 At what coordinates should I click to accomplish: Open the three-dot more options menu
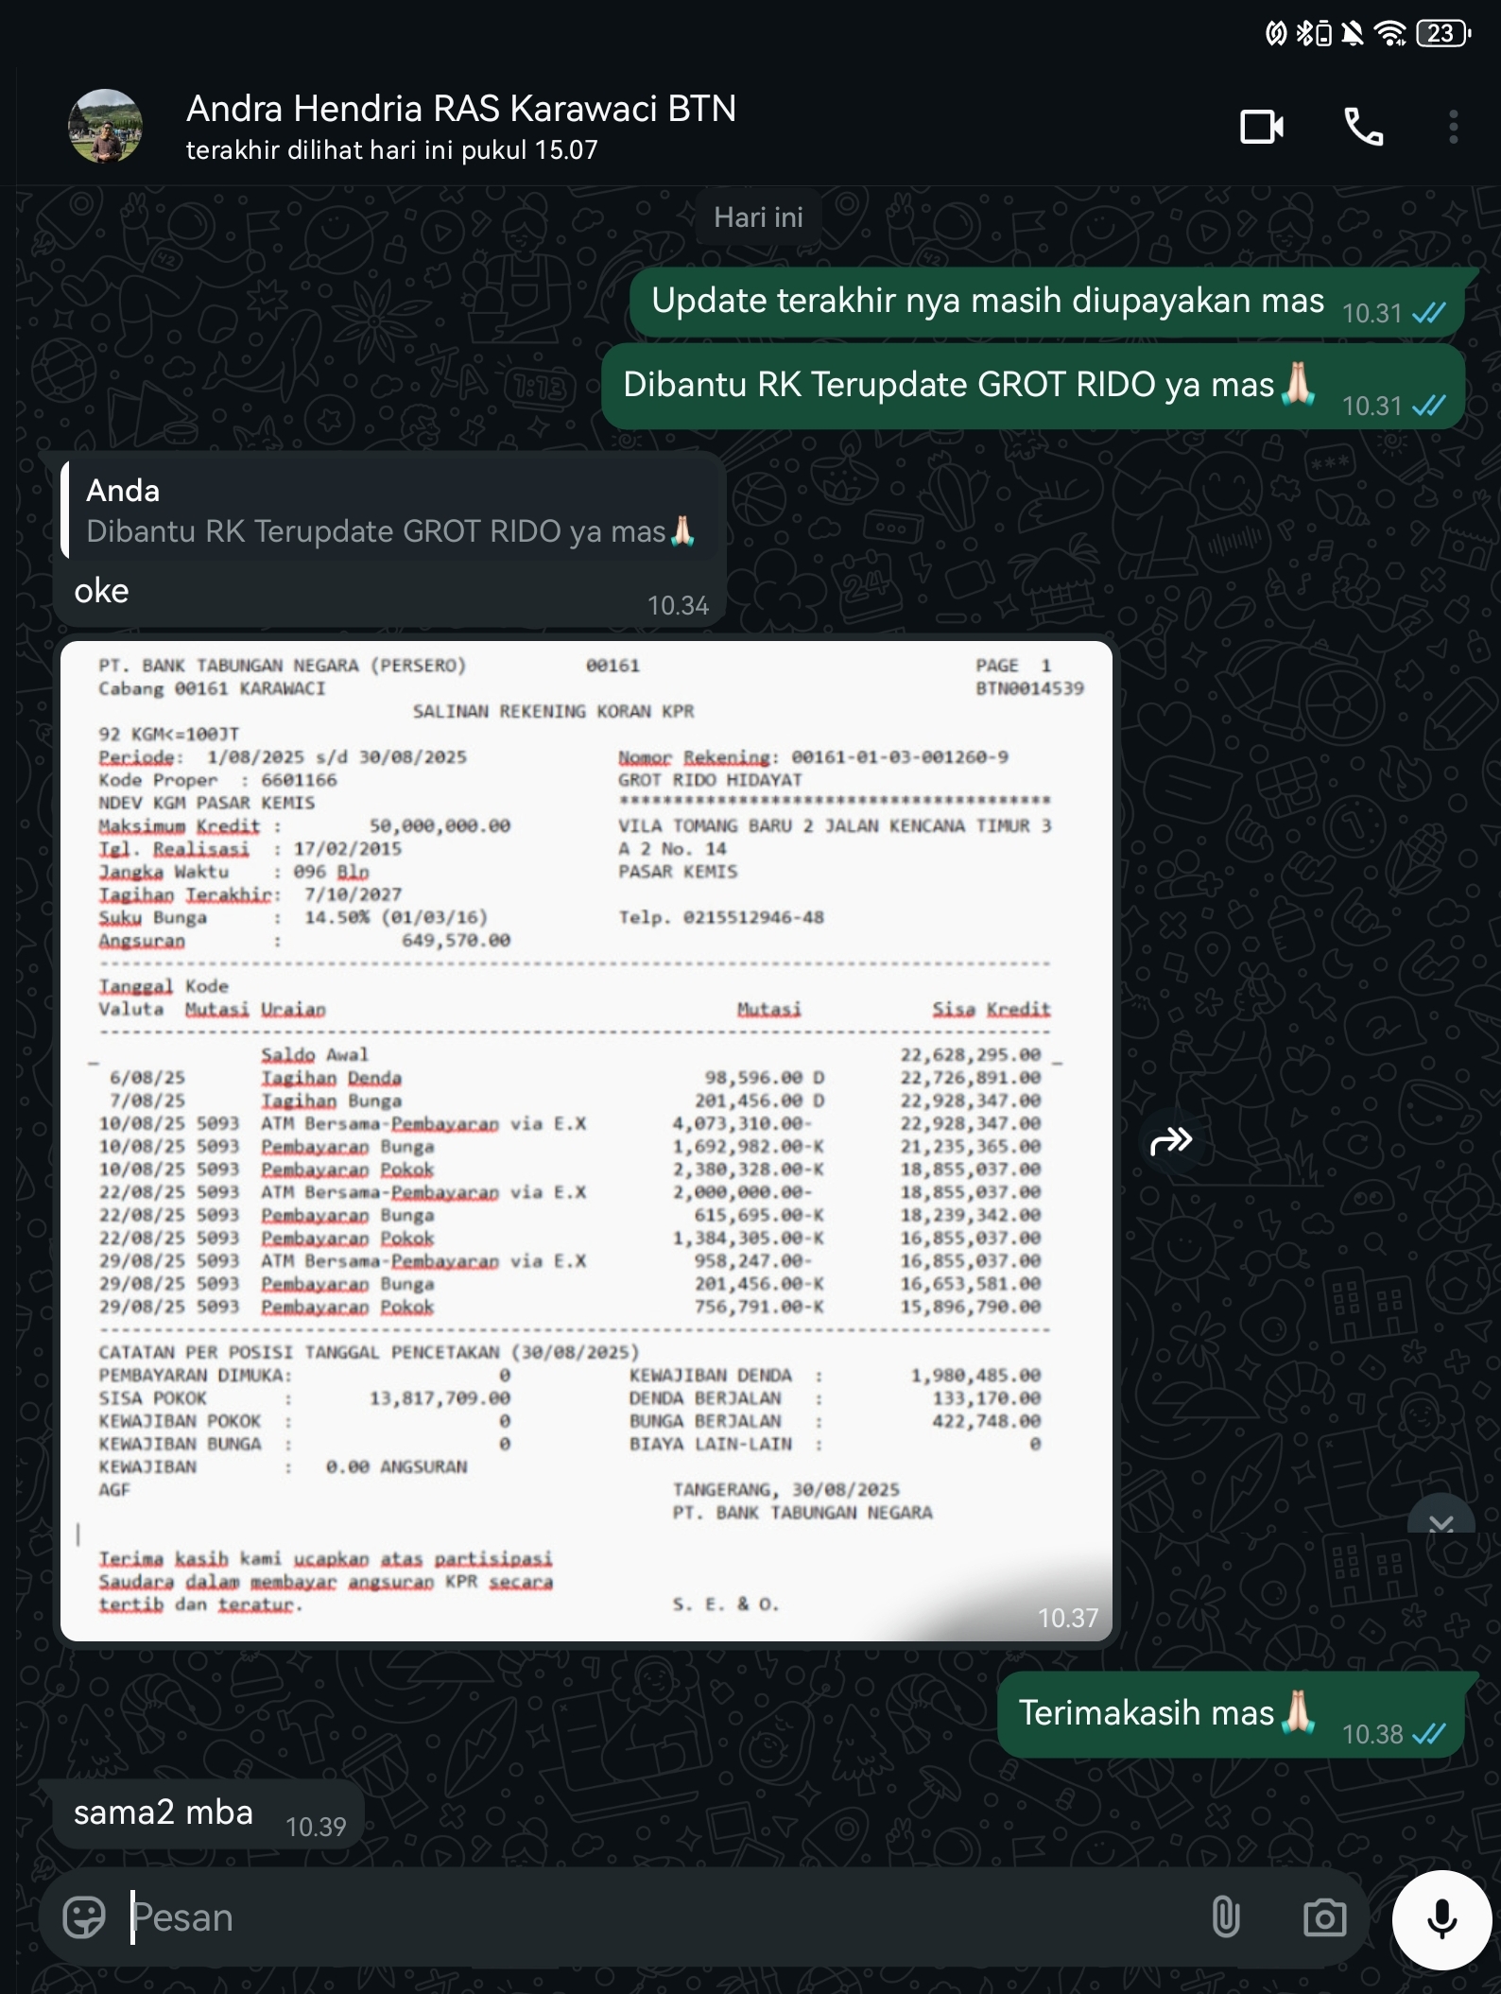tap(1453, 127)
